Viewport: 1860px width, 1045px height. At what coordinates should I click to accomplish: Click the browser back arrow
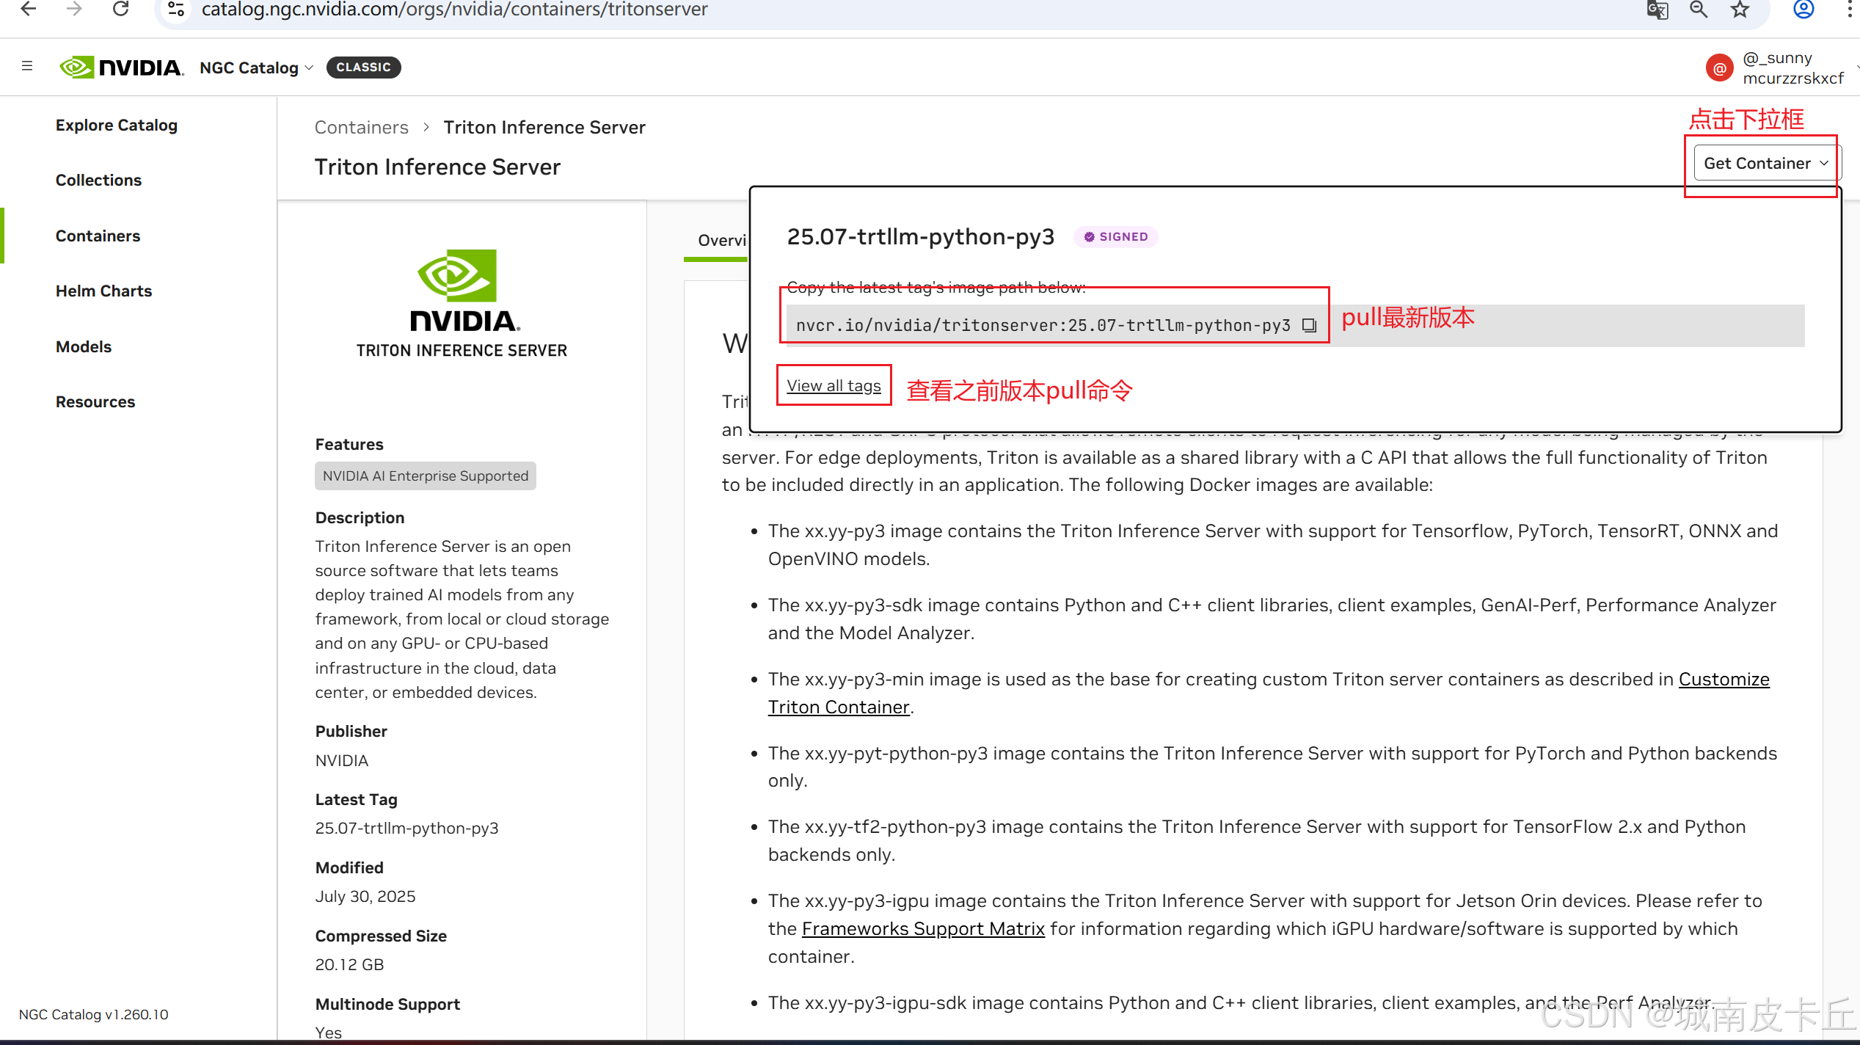tap(28, 10)
